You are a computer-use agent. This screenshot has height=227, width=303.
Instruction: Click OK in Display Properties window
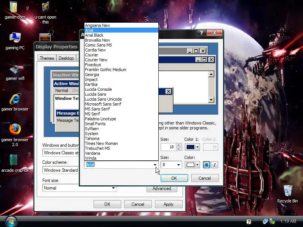(107, 204)
